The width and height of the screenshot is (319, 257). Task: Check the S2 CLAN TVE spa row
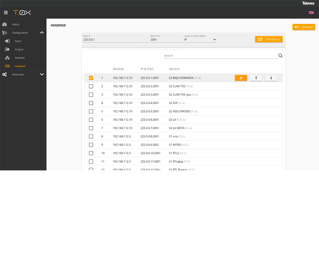click(x=91, y=95)
